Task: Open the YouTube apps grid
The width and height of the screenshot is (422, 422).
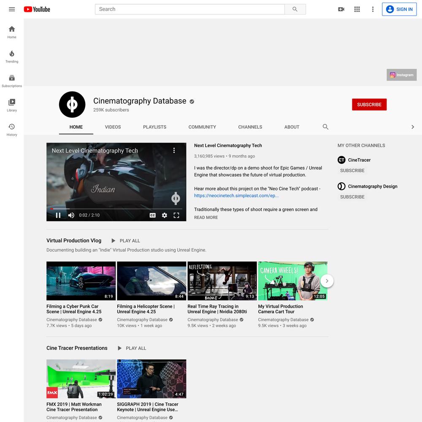Action: tap(357, 9)
